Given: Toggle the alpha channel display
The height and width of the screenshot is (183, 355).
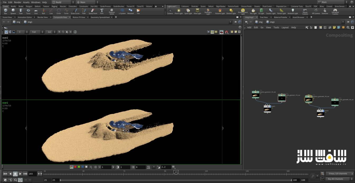Looking at the screenshot, I should (x=86, y=167).
